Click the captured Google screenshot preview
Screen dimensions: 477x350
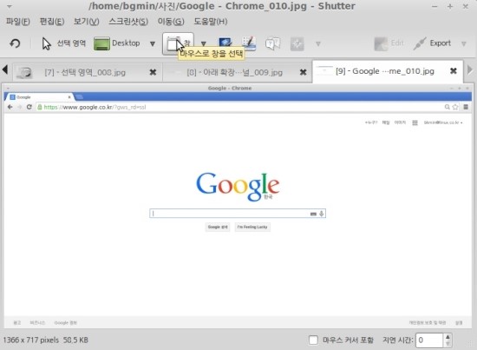click(238, 206)
